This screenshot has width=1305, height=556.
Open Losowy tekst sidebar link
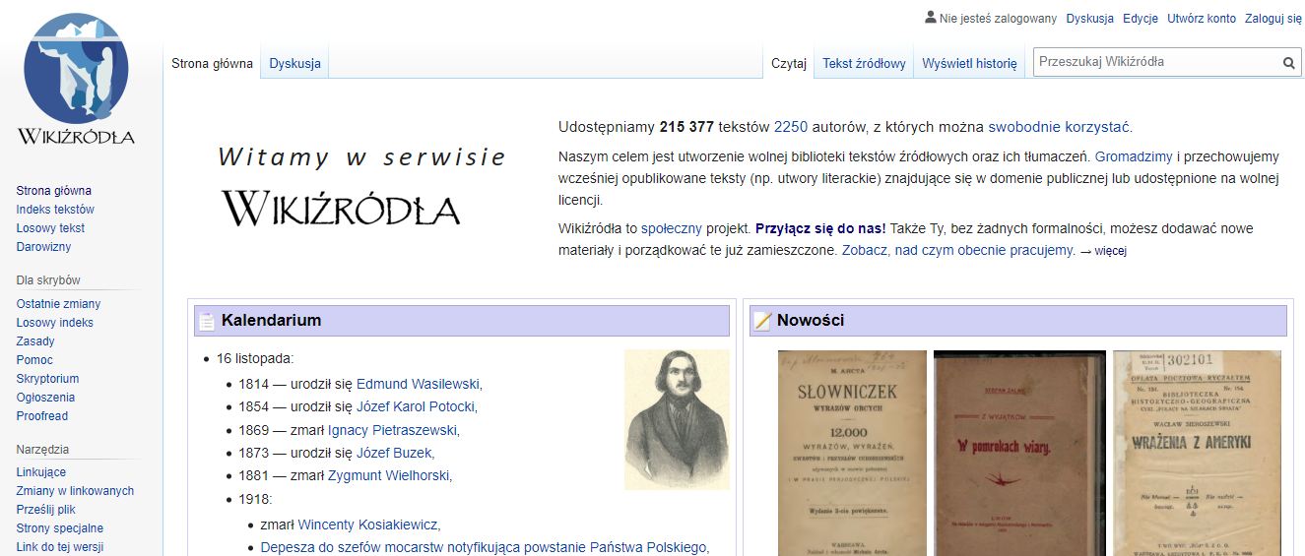click(50, 228)
